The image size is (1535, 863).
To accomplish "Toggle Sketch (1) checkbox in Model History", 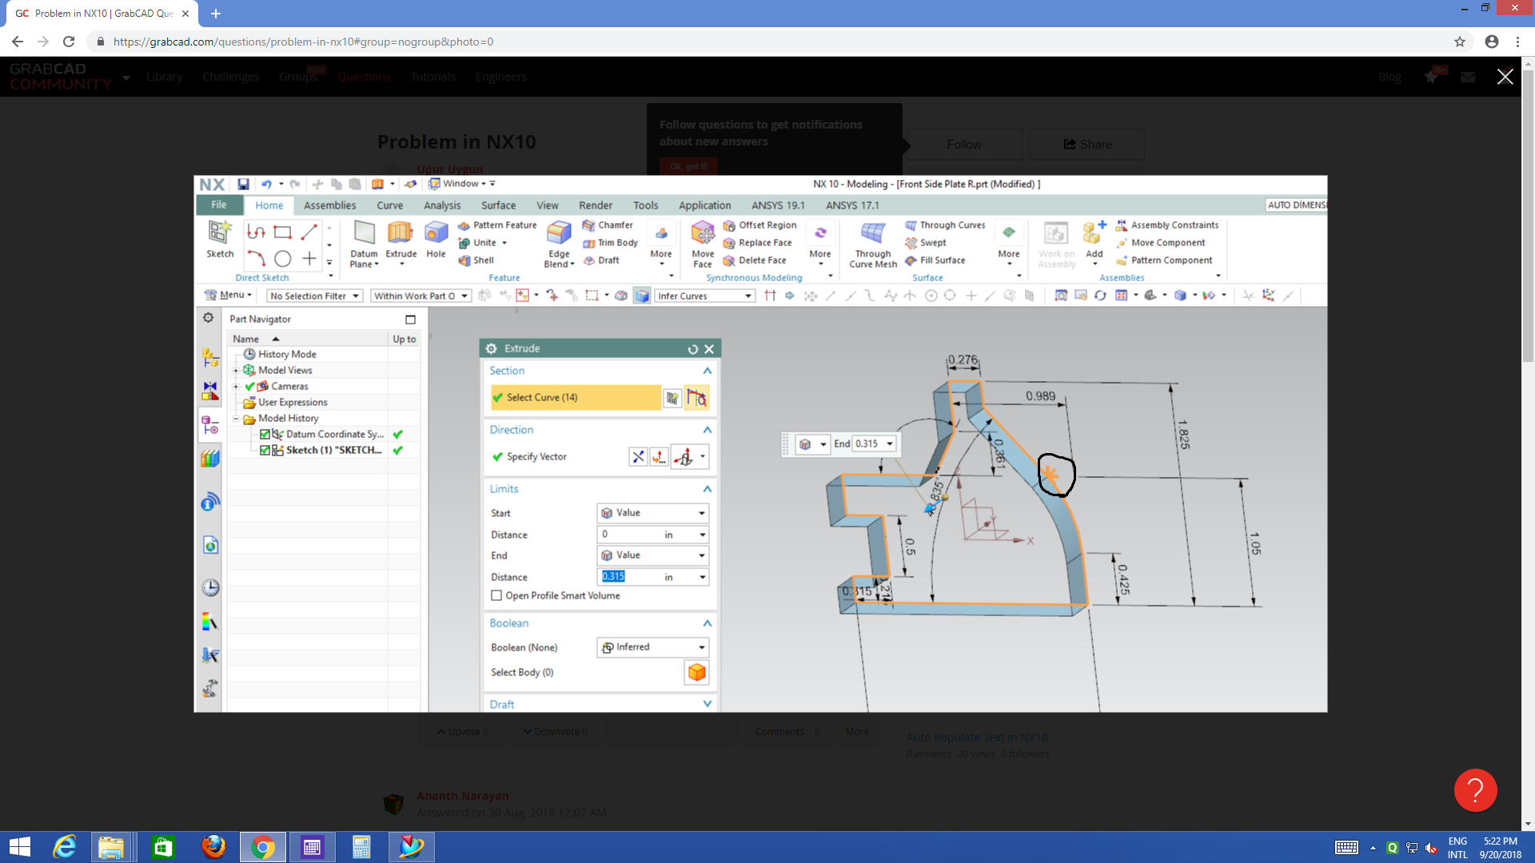I will pyautogui.click(x=265, y=451).
